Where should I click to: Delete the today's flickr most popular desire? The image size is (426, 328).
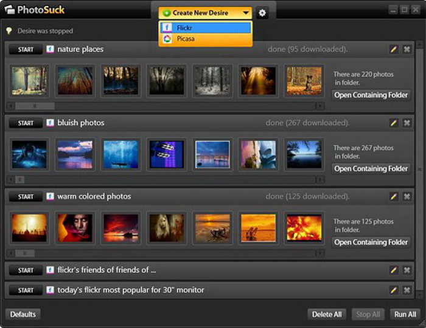tap(407, 290)
